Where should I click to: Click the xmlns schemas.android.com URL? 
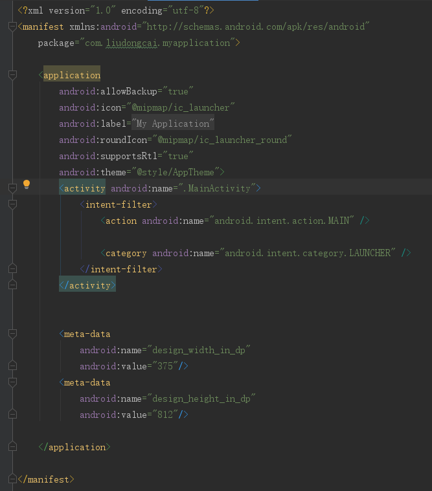(255, 27)
